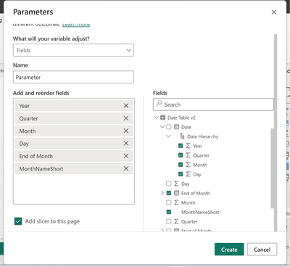Click MonthNameShort label in Fields tree
Image resolution: width=290 pixels, height=267 pixels.
pos(200,212)
